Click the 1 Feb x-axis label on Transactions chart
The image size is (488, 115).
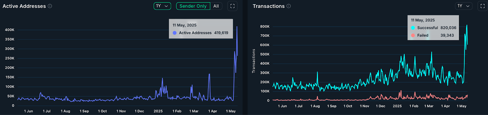click(414, 106)
